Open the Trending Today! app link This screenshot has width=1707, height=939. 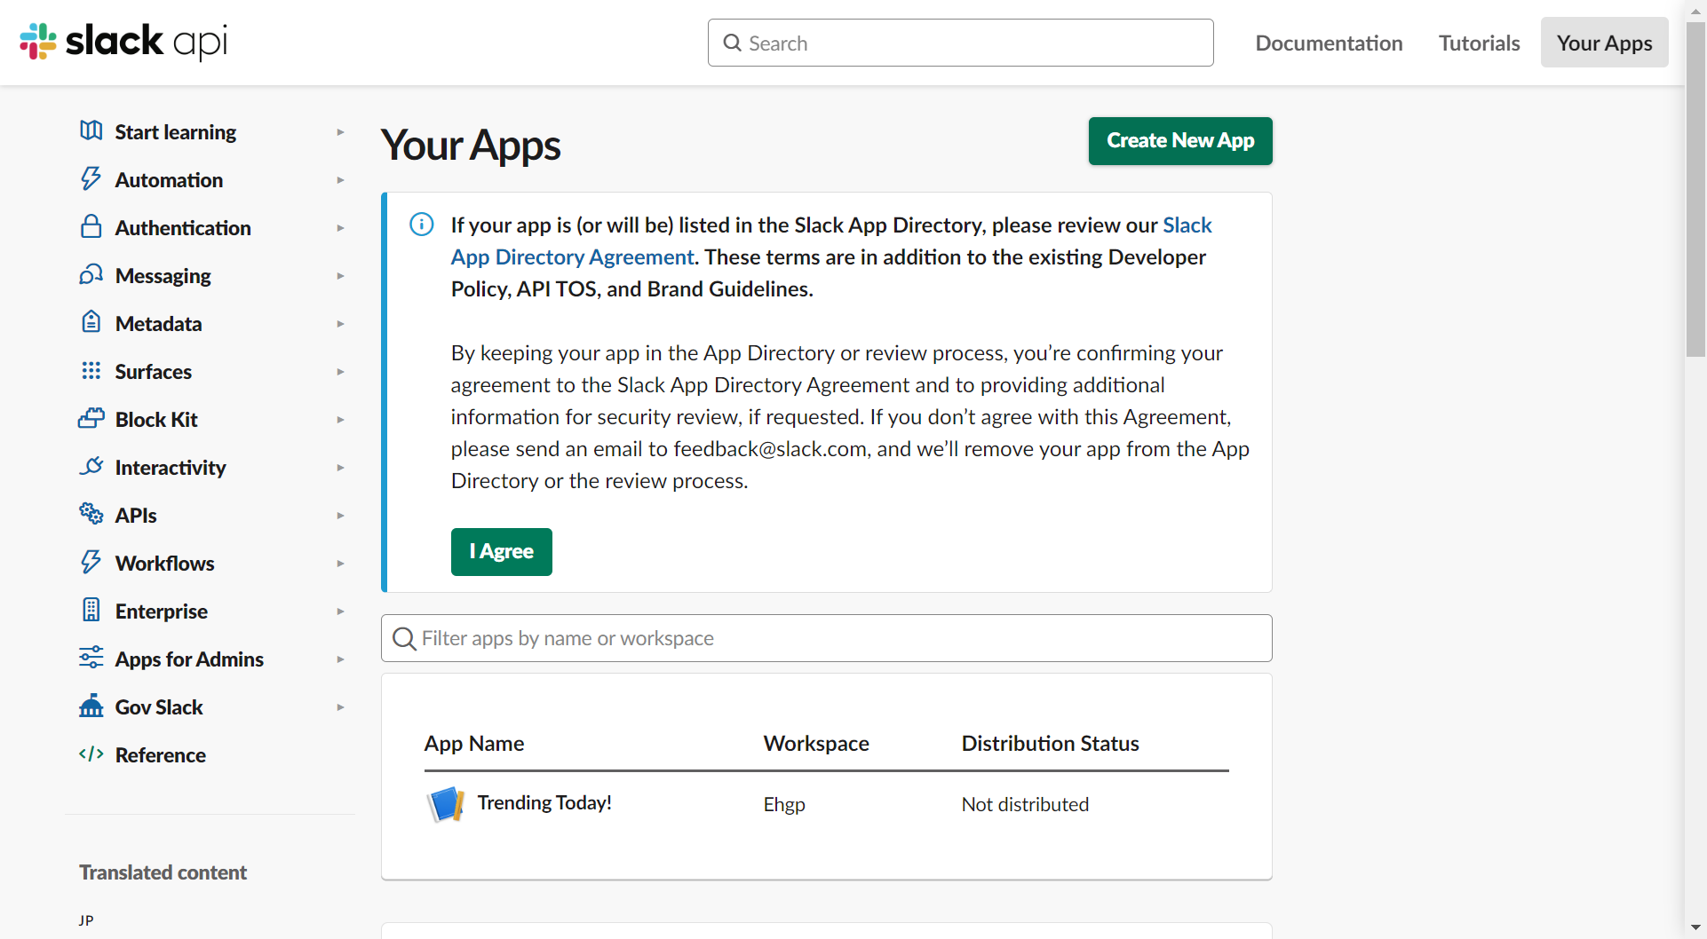point(544,803)
